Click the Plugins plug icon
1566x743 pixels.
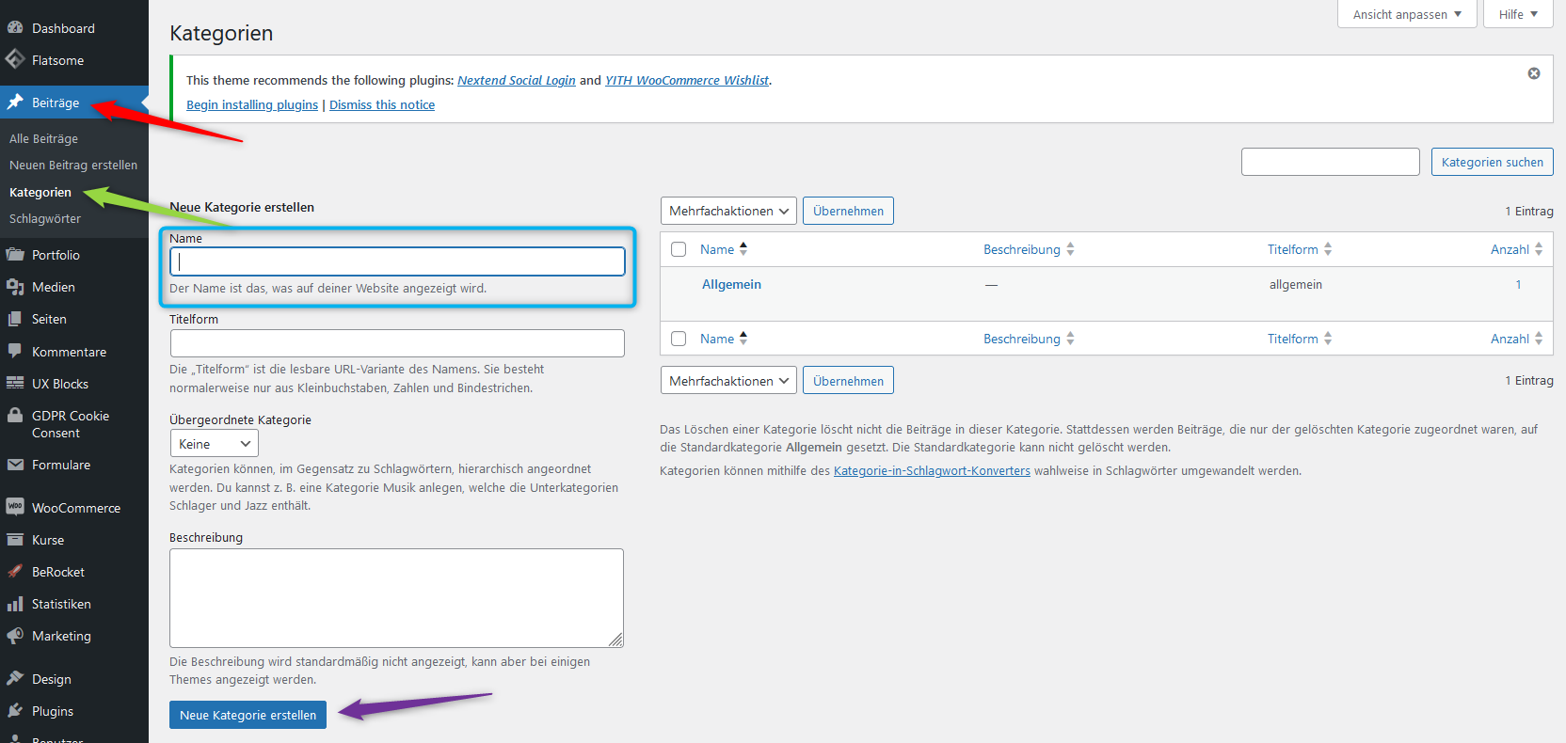15,711
